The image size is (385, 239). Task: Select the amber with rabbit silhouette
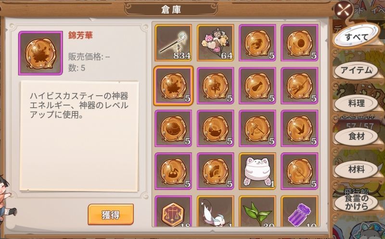click(173, 171)
